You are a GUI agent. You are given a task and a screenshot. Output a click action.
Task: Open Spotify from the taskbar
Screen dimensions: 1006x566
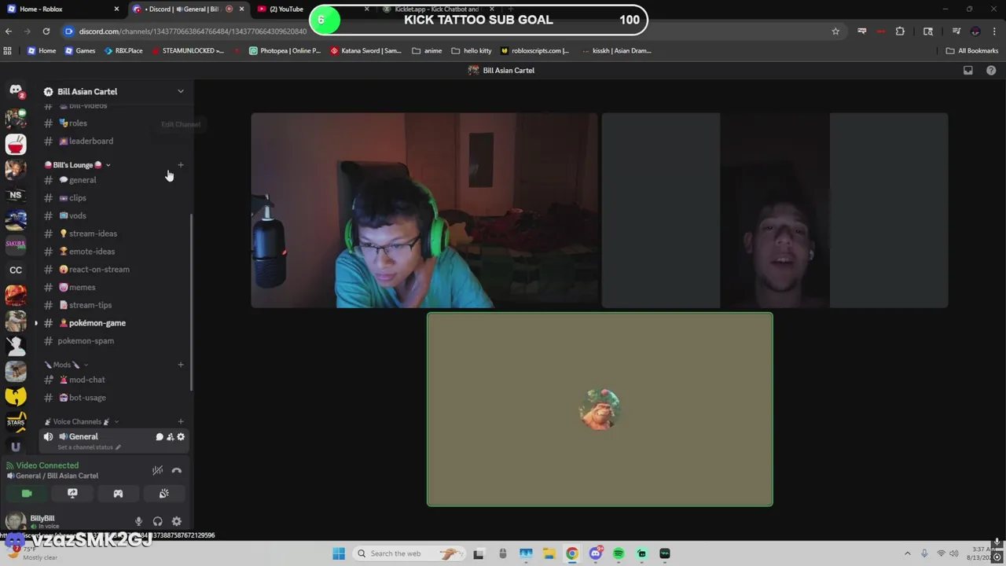619,553
